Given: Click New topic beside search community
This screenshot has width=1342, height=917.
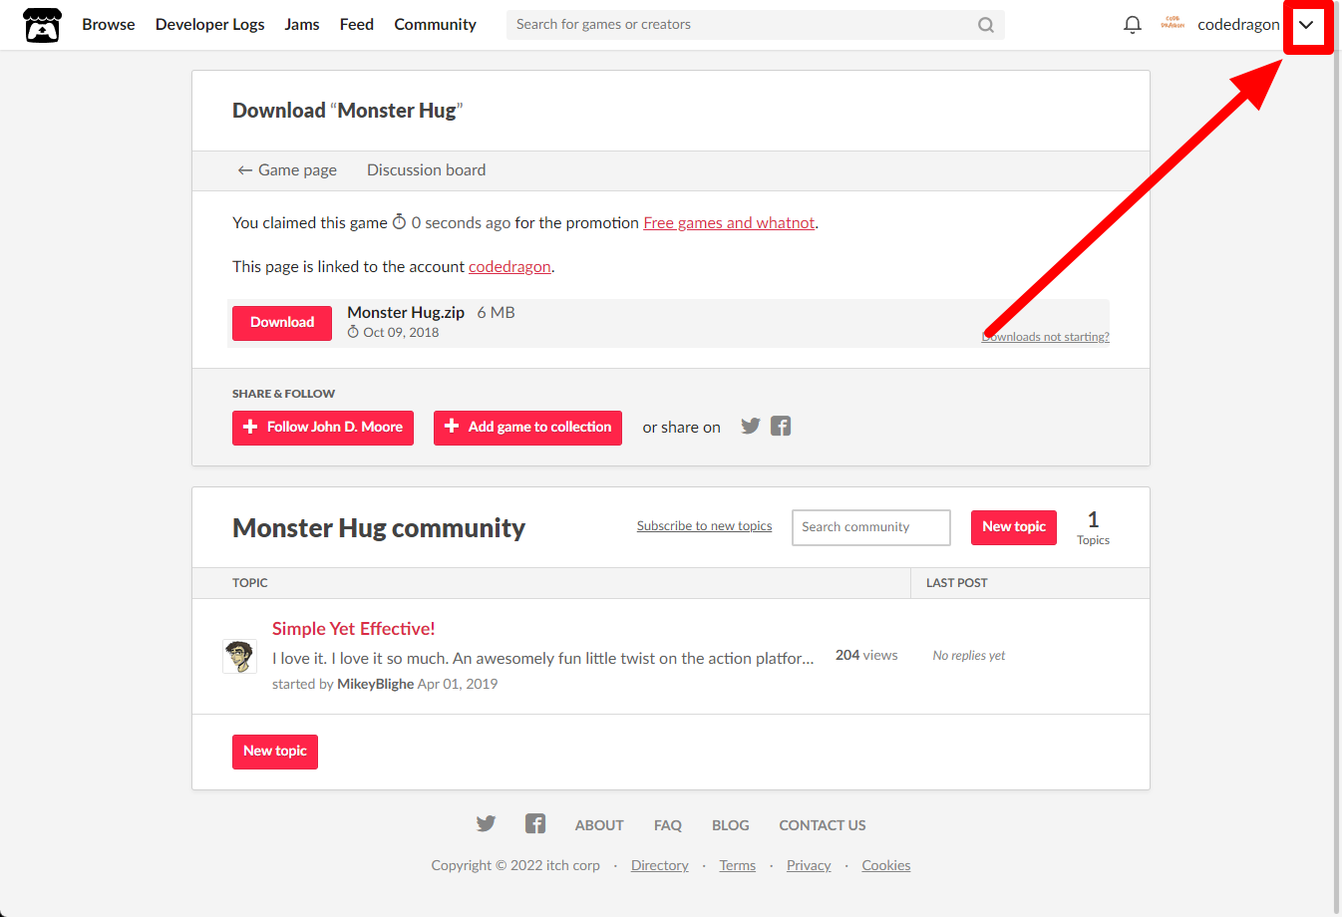Looking at the screenshot, I should pos(1014,527).
